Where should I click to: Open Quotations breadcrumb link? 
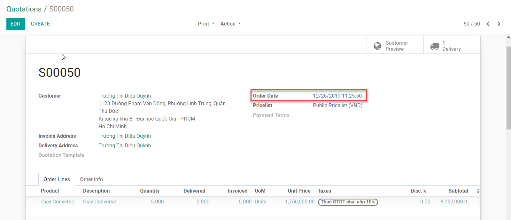[24, 9]
